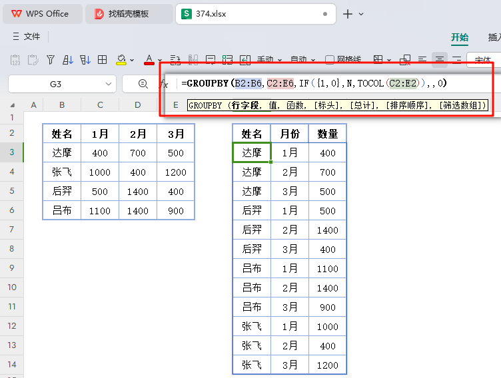Click the paste-format clipboard brush icon
501x378 pixels.
[x=33, y=60]
